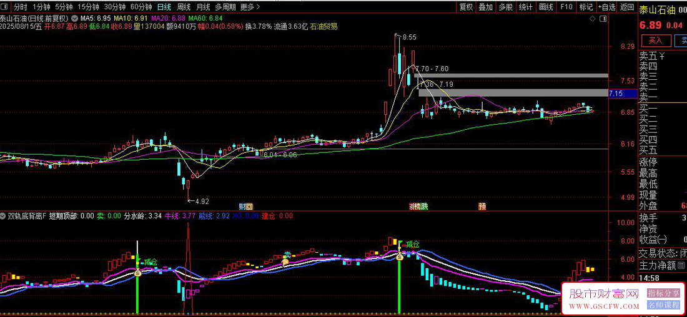The width and height of the screenshot is (687, 317).
Task: Click the 熊线: 2.92 indicator value
Action: click(x=214, y=216)
